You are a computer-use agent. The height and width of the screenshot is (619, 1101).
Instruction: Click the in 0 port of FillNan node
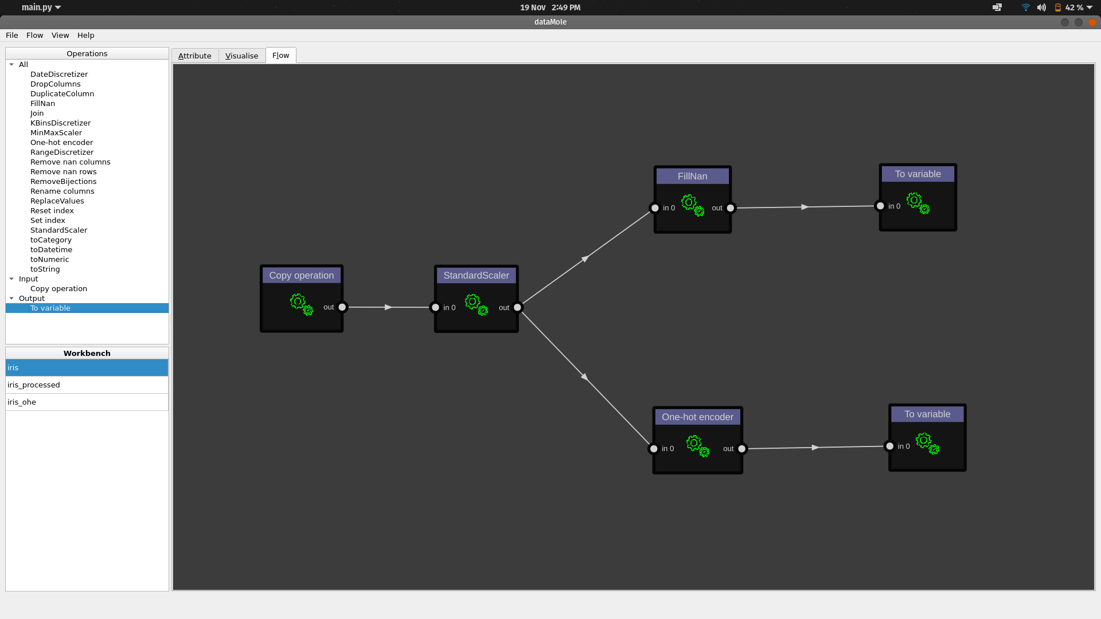(x=655, y=208)
